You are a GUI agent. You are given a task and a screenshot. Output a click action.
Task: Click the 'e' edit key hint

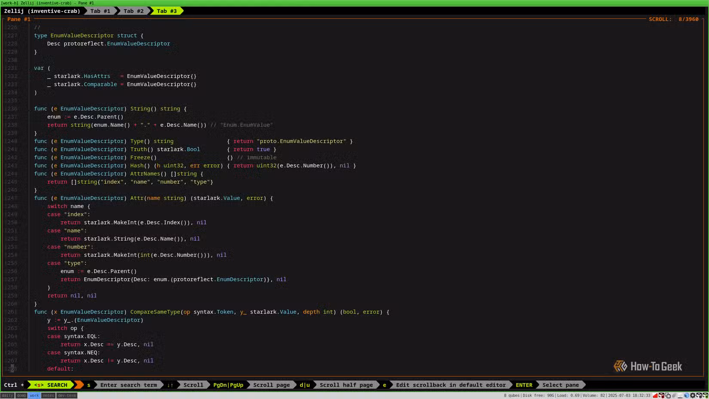385,385
